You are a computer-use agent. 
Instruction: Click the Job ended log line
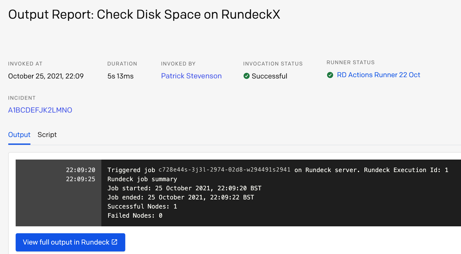(181, 197)
